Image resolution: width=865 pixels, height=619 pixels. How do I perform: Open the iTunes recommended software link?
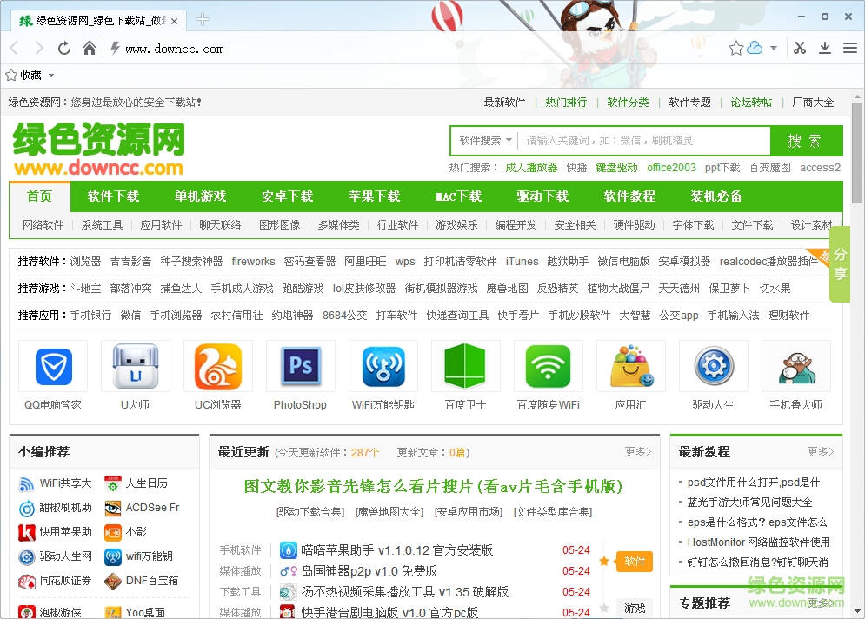522,262
